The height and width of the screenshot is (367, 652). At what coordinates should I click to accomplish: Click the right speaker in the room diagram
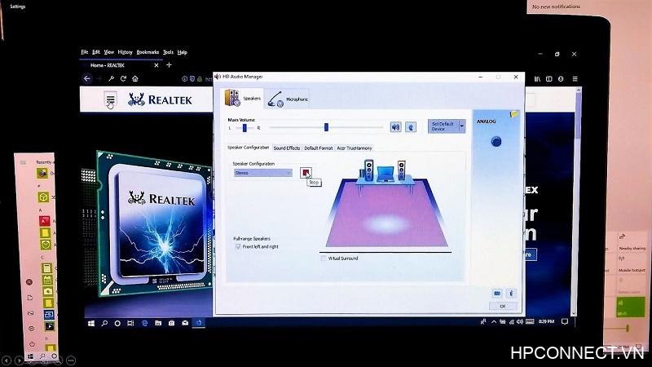(x=401, y=170)
